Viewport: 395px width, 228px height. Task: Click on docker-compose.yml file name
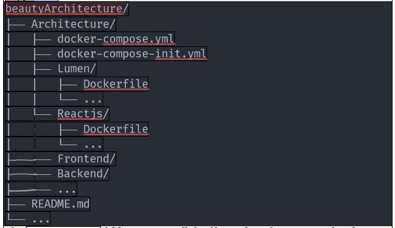pyautogui.click(x=116, y=39)
